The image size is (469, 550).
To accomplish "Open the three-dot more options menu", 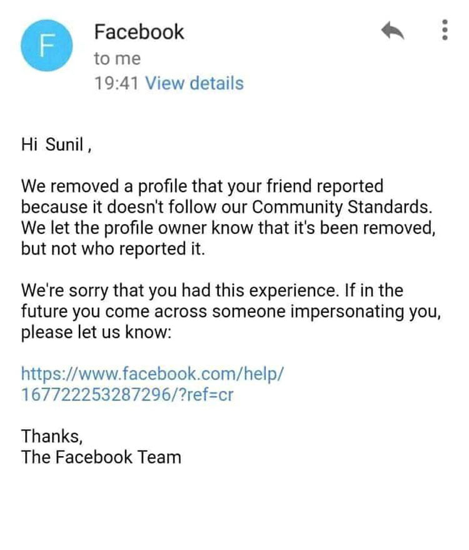I will point(445,29).
